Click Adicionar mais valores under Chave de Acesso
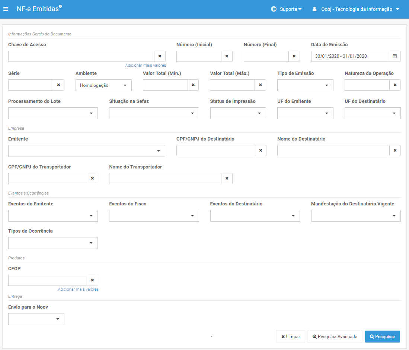 tap(146, 65)
